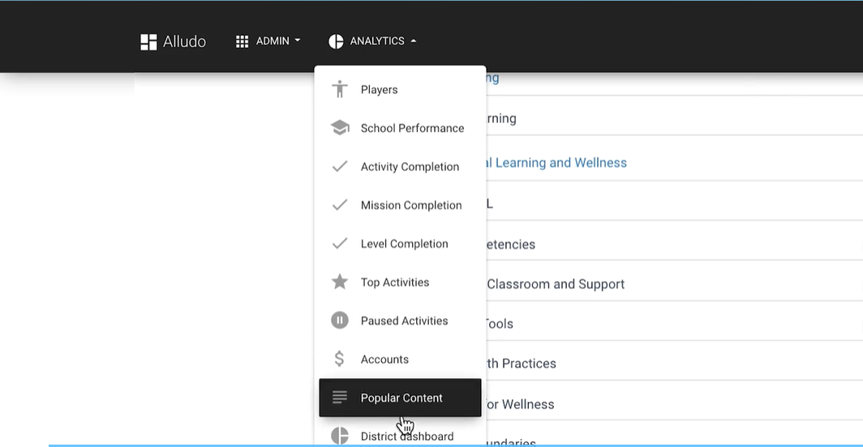
Task: Click the Paused Activities pause icon
Action: 340,320
